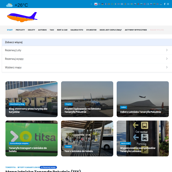Click the +26°C temperature reading
The height and width of the screenshot is (172, 172).
click(21, 5)
